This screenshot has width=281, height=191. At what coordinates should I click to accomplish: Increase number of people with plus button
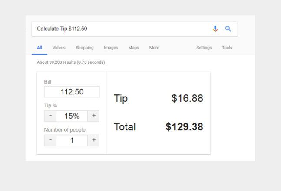(x=93, y=140)
